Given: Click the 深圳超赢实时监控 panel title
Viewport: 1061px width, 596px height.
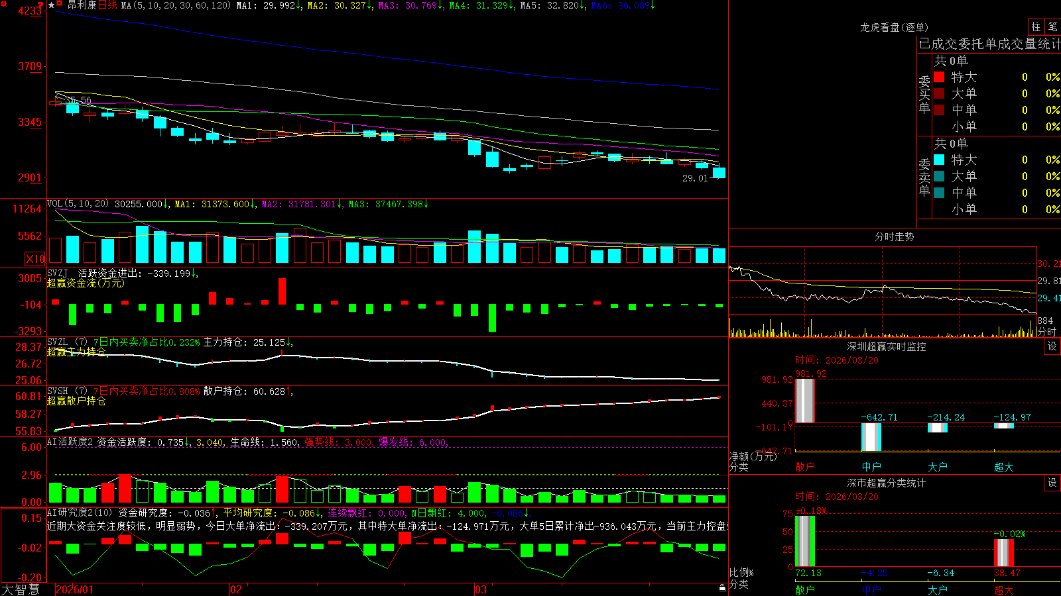Looking at the screenshot, I should pyautogui.click(x=887, y=346).
